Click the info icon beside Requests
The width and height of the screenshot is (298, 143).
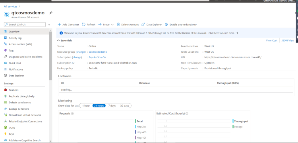72,114
